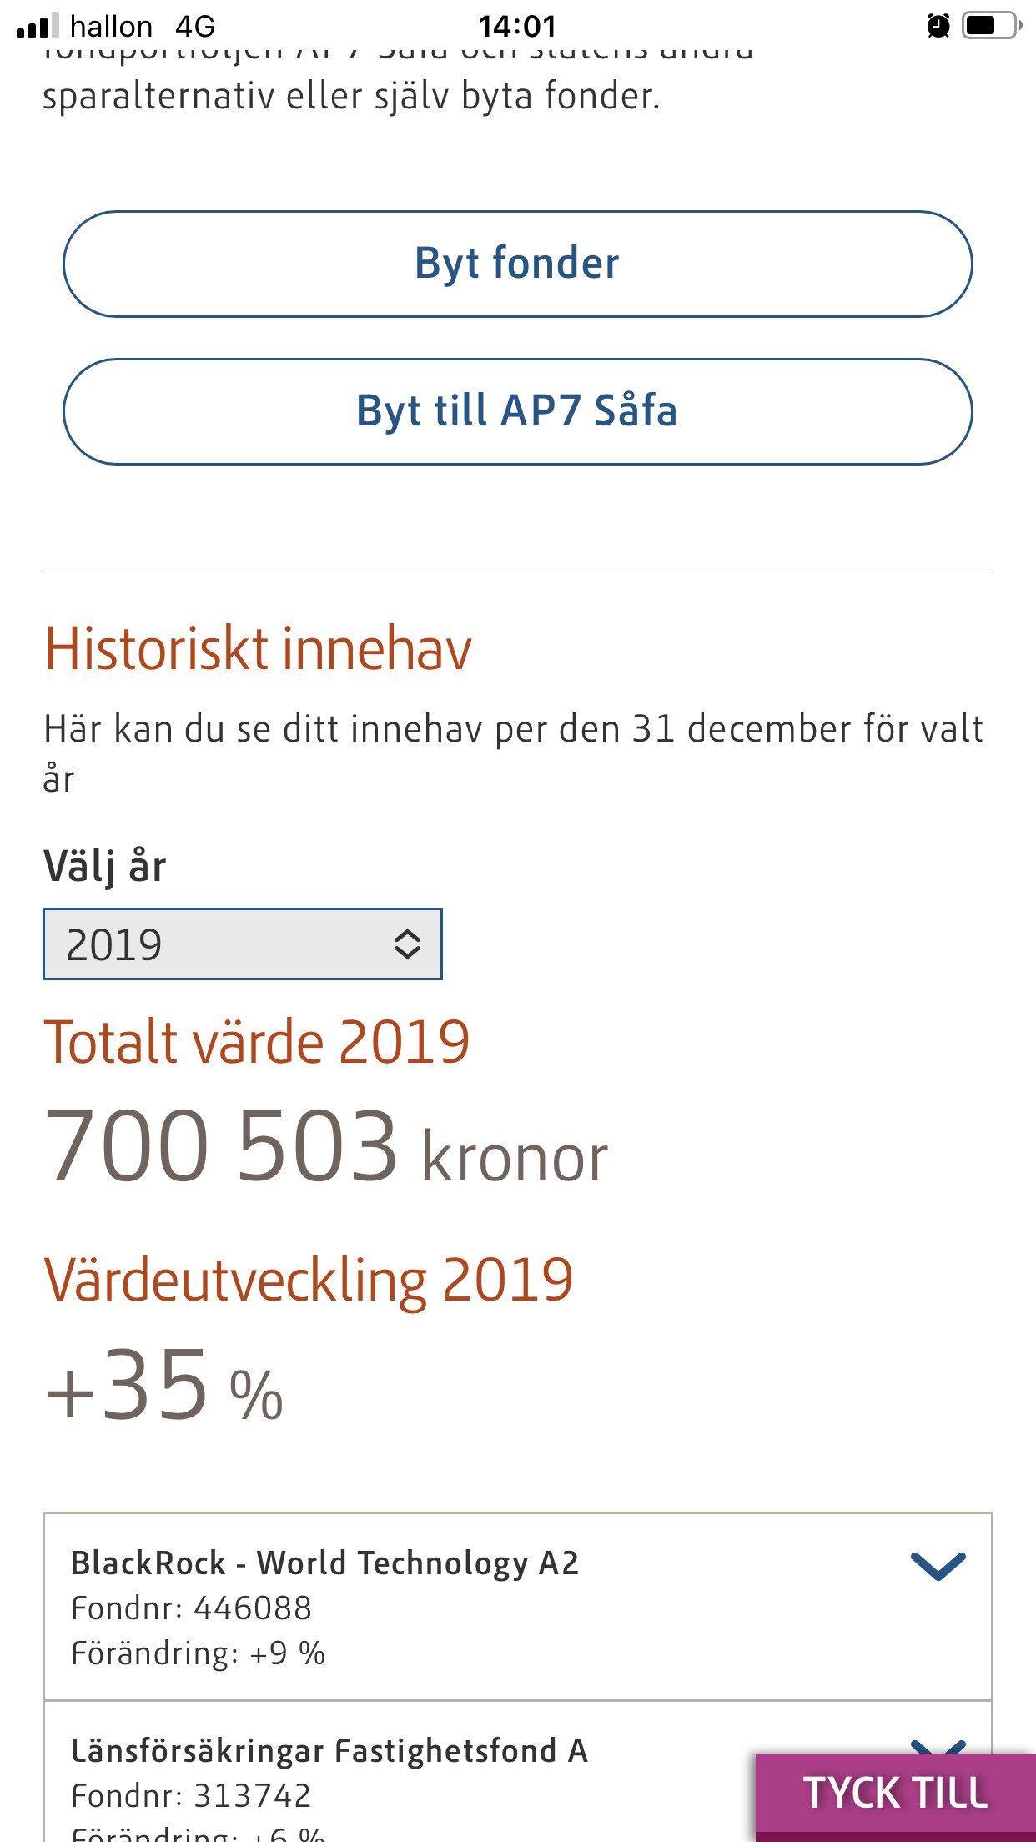The height and width of the screenshot is (1842, 1036).
Task: Tap the 700 503 kronor total value
Action: tap(325, 1146)
